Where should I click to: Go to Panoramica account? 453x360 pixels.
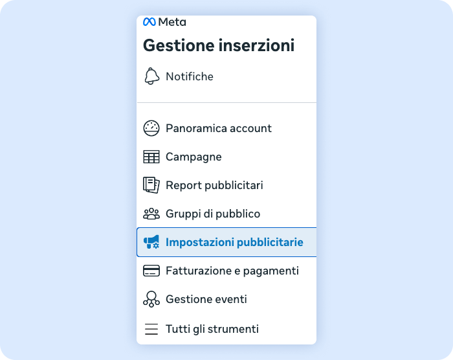tap(218, 128)
